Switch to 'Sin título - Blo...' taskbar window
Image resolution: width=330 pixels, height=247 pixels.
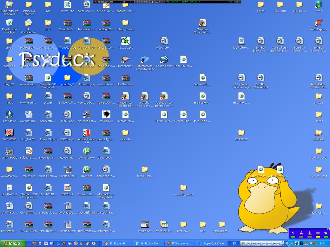pos(149,243)
